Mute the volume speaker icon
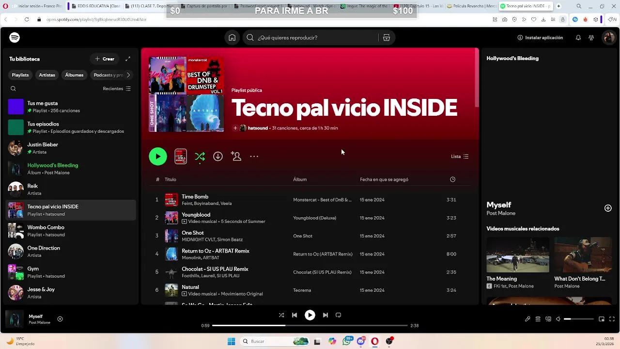The width and height of the screenshot is (620, 349). [x=558, y=319]
